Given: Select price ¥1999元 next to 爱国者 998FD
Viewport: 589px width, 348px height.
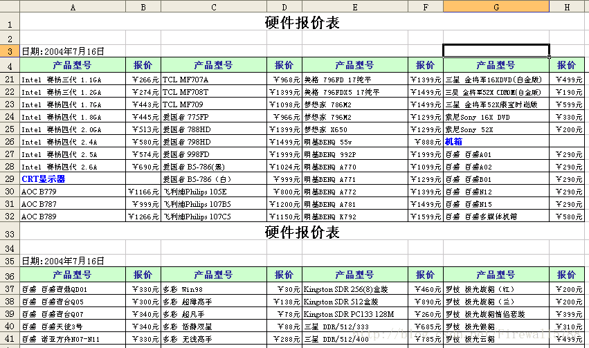Looking at the screenshot, I should click(284, 154).
